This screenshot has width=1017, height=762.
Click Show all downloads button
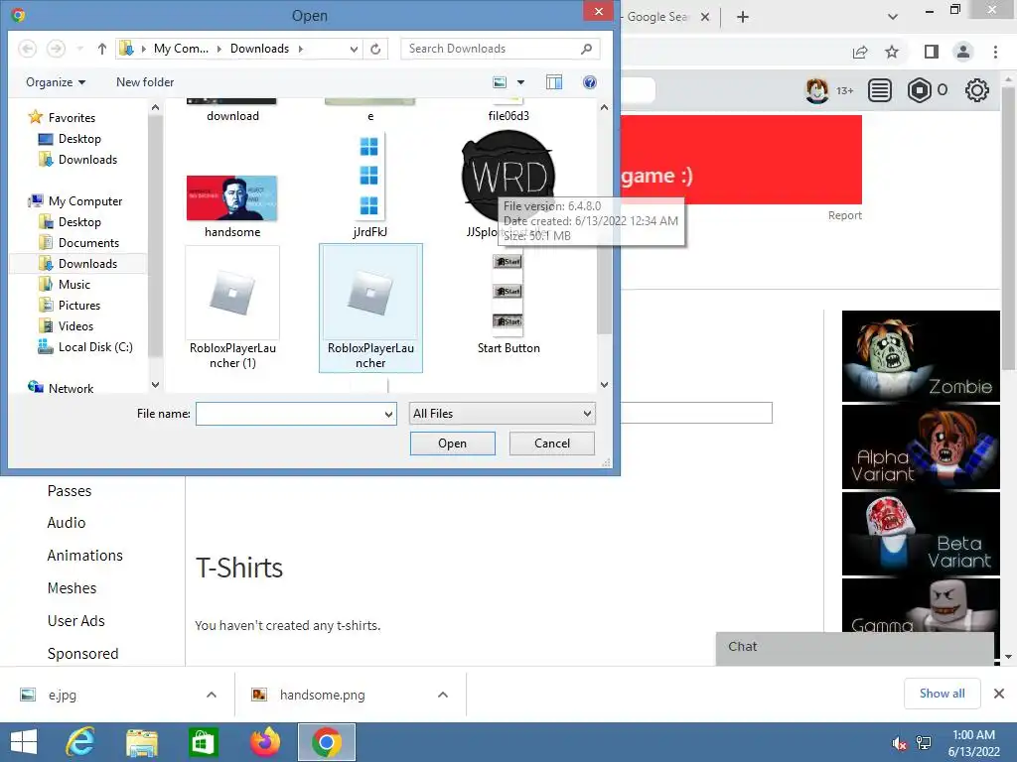942,694
